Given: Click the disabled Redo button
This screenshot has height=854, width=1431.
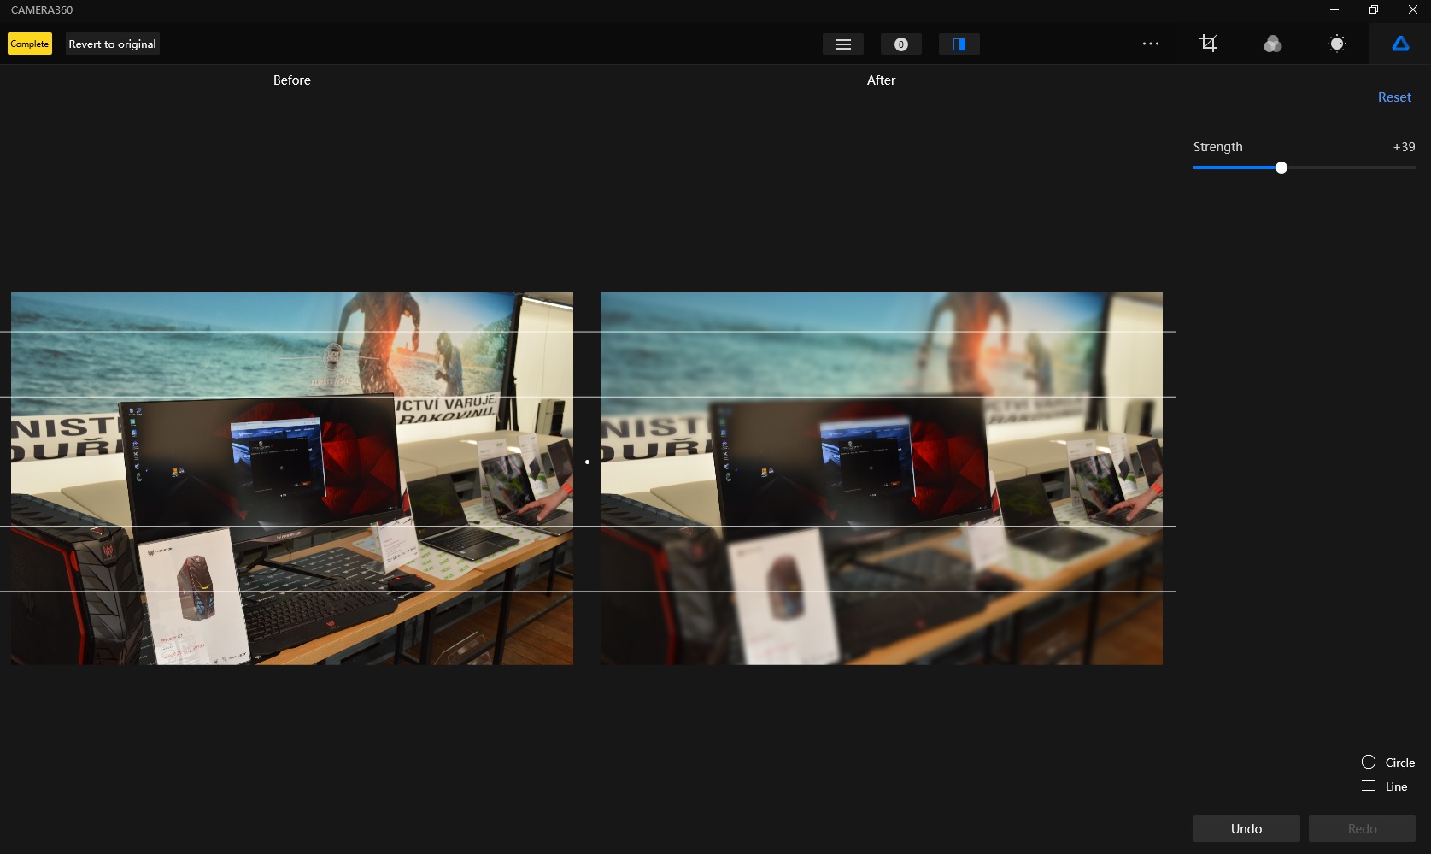Looking at the screenshot, I should [x=1362, y=828].
